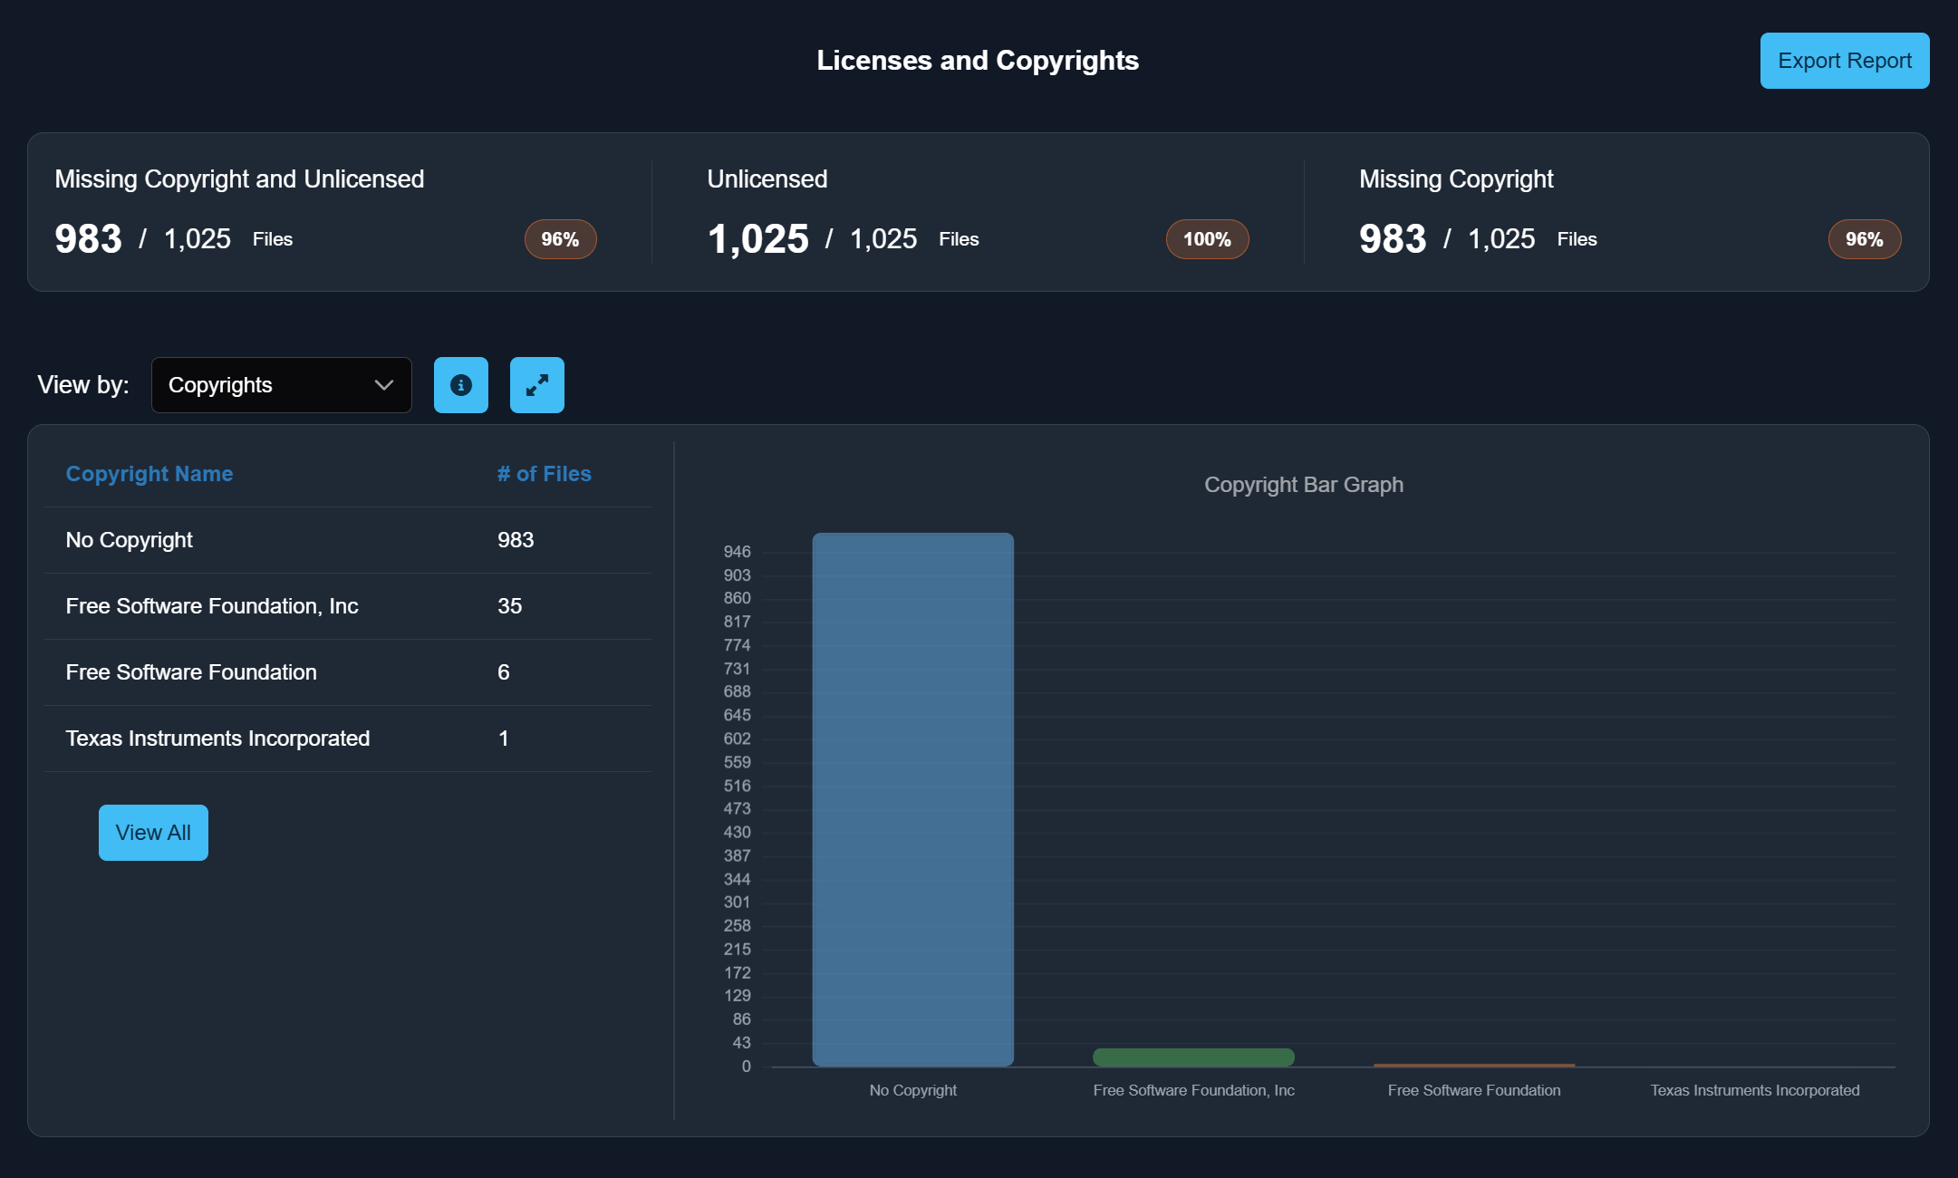
Task: Click the Export Report button
Action: pos(1844,61)
